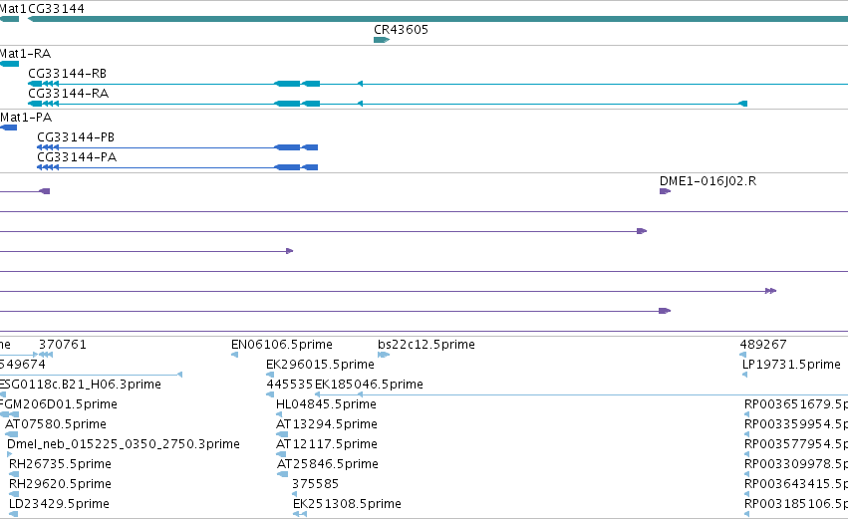This screenshot has width=848, height=519.
Task: Open the AT13294.5prime EST label
Action: pyautogui.click(x=327, y=424)
